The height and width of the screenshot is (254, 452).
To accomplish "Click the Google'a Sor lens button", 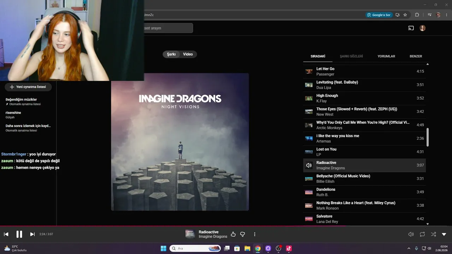I will (x=379, y=15).
